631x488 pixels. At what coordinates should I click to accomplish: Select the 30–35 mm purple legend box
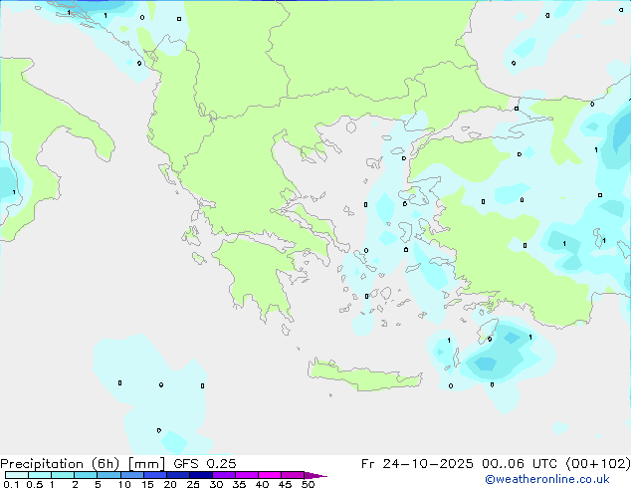coord(224,475)
